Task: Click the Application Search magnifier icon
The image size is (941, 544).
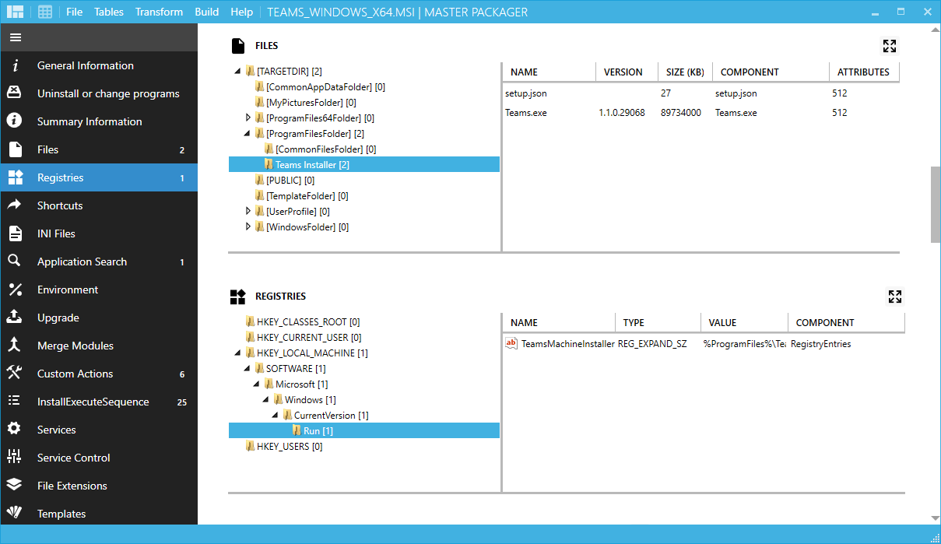Action: pyautogui.click(x=15, y=261)
